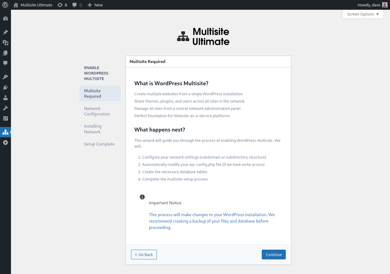Click the paragraph starting This wizard will guide you
Image resolution: width=390 pixels, height=274 pixels.
pyautogui.click(x=207, y=143)
